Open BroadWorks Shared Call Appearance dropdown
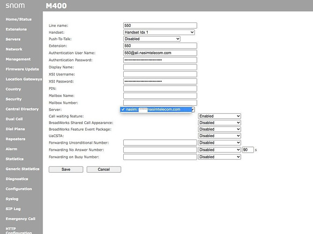This screenshot has height=234, width=313. 219,123
